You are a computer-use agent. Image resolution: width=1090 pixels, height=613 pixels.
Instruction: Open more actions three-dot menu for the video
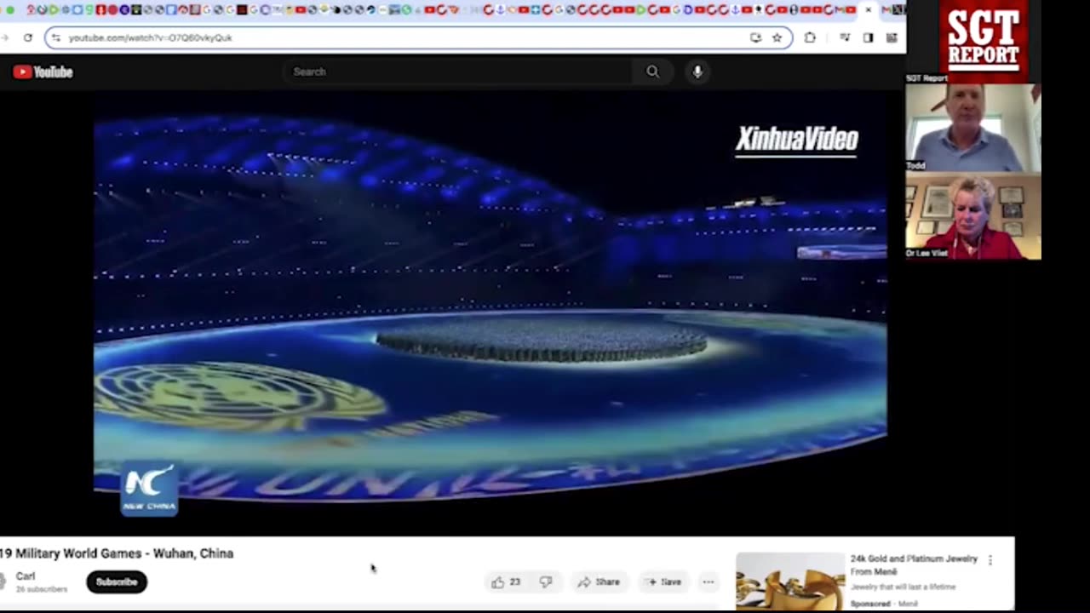[708, 582]
